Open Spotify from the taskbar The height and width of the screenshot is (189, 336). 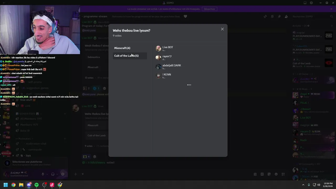coord(36,185)
